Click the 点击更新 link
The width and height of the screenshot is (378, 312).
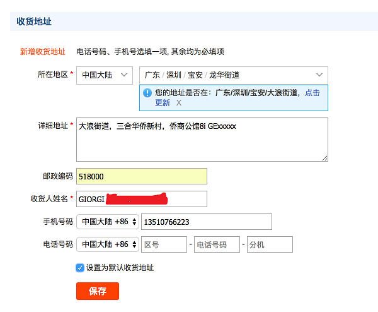pyautogui.click(x=312, y=93)
